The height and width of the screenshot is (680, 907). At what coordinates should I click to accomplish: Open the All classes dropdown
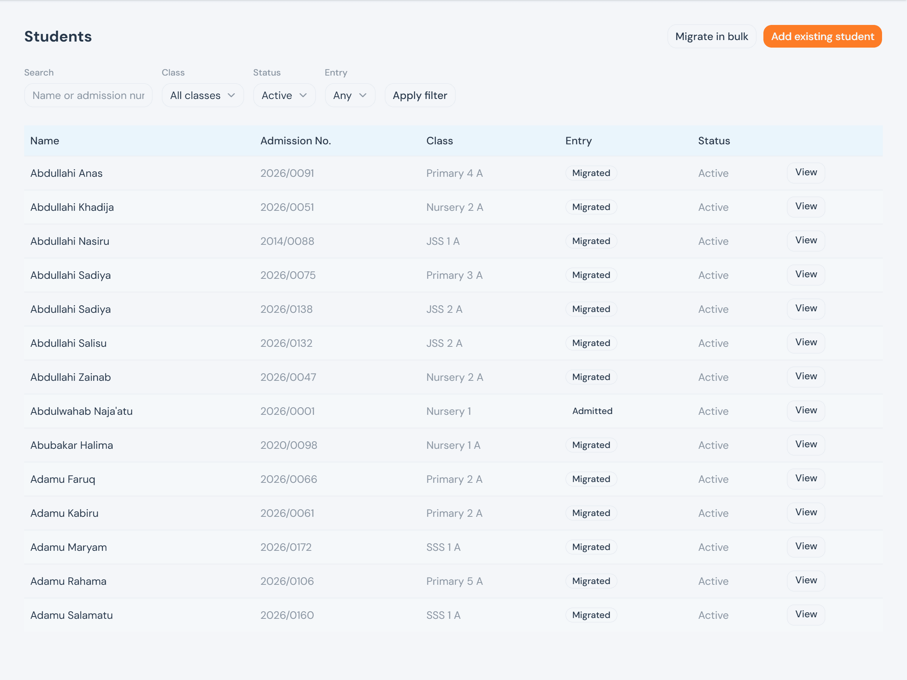coord(203,96)
